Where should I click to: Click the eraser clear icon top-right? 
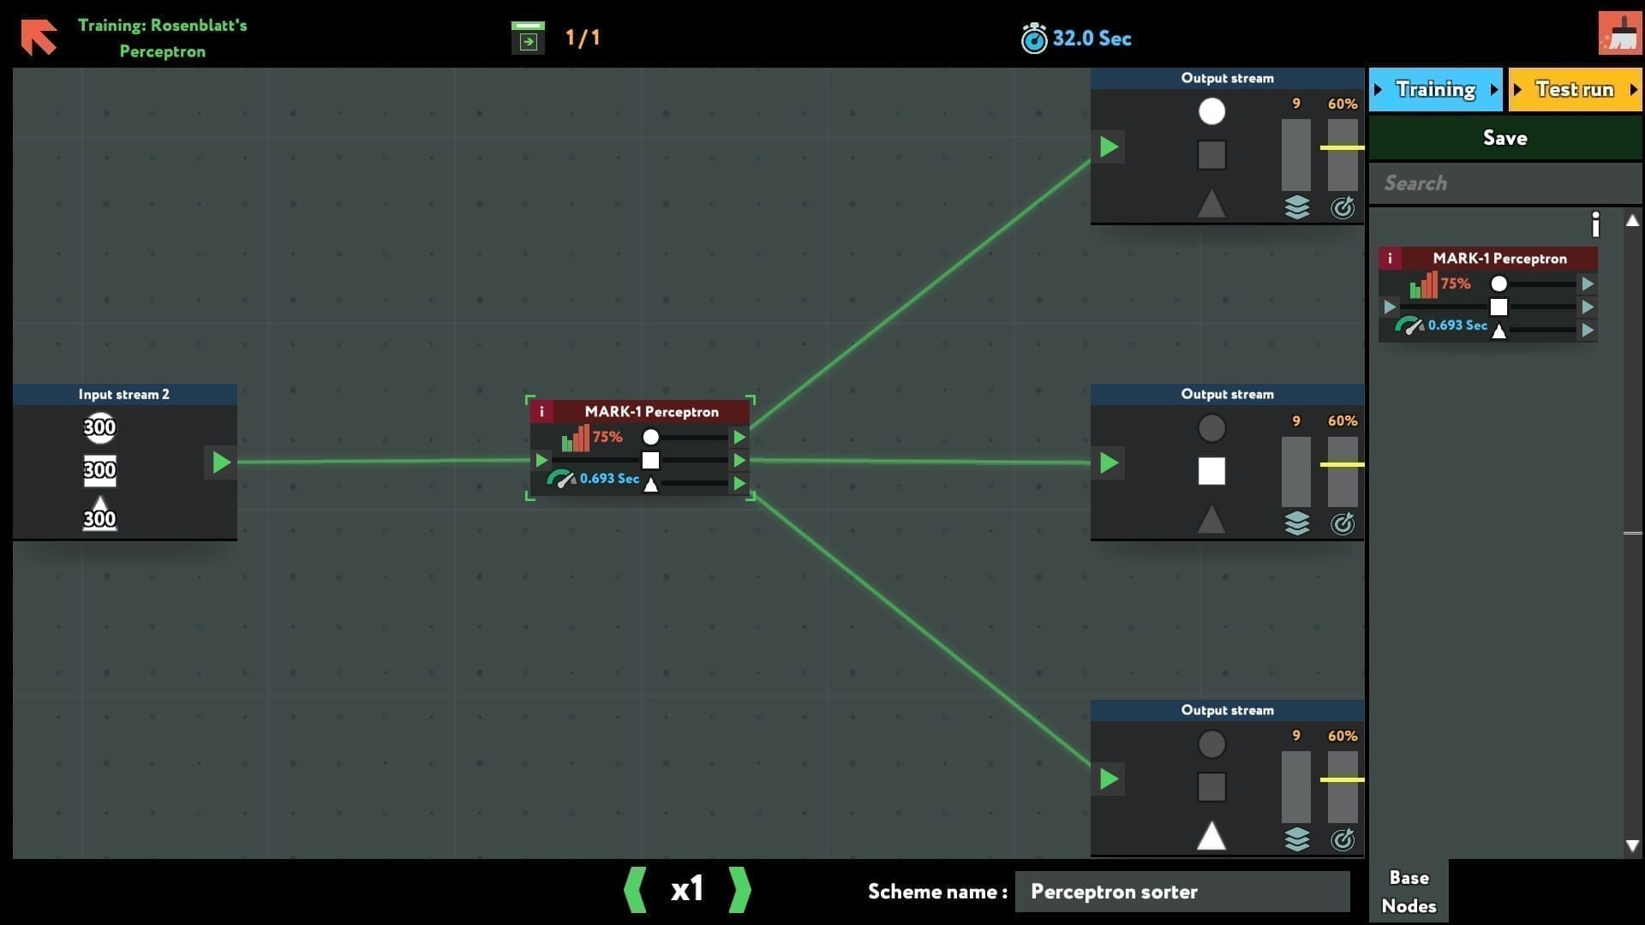1619,34
